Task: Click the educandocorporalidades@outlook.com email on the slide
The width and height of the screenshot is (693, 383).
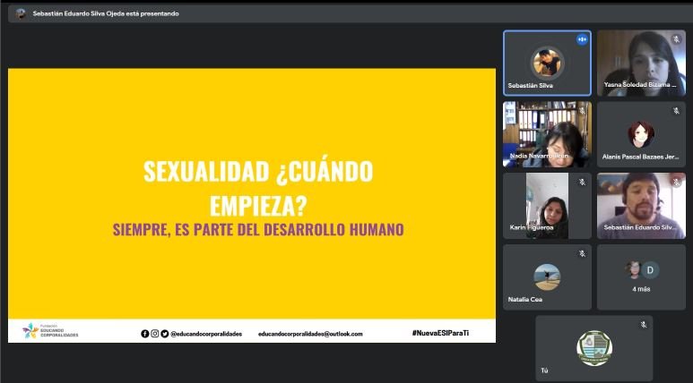Action: (x=310, y=334)
